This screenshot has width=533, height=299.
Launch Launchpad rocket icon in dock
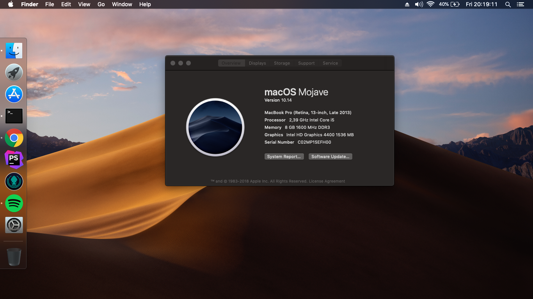14,72
